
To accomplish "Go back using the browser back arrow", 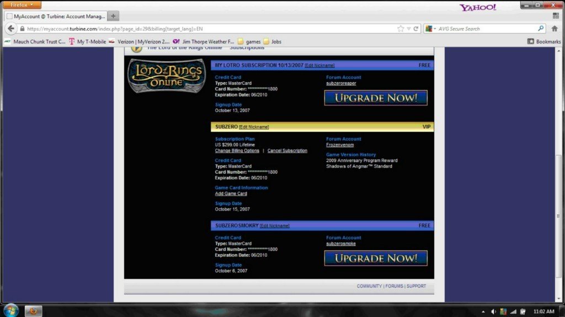I will pyautogui.click(x=11, y=29).
